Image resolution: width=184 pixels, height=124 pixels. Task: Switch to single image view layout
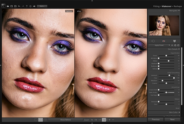coord(36,120)
